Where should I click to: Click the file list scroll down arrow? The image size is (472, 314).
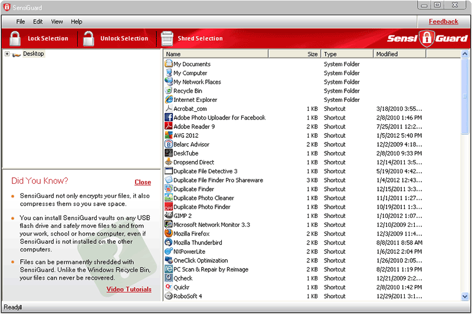click(465, 296)
